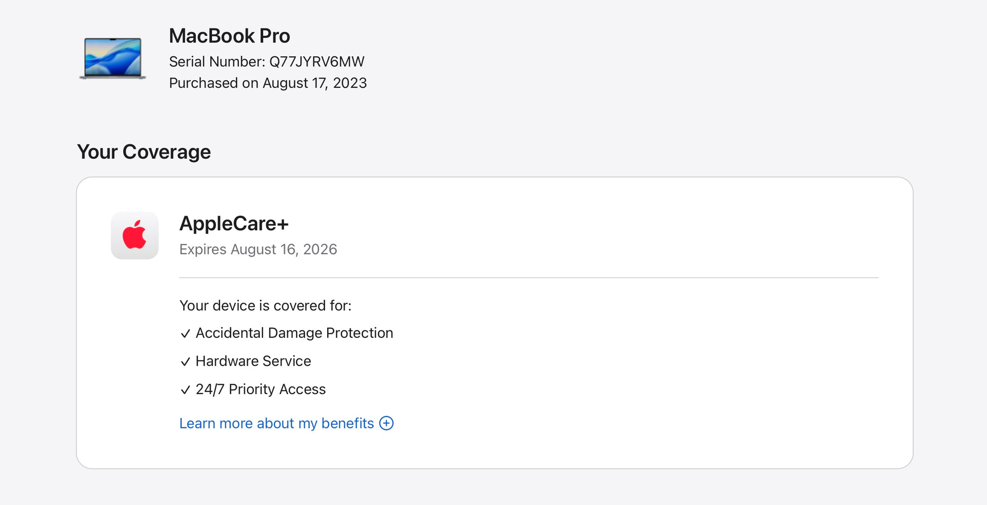Click the Your device is covered for label
The image size is (987, 505).
(265, 306)
